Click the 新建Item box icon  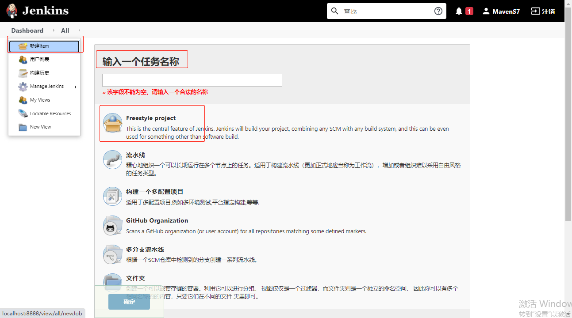[23, 46]
